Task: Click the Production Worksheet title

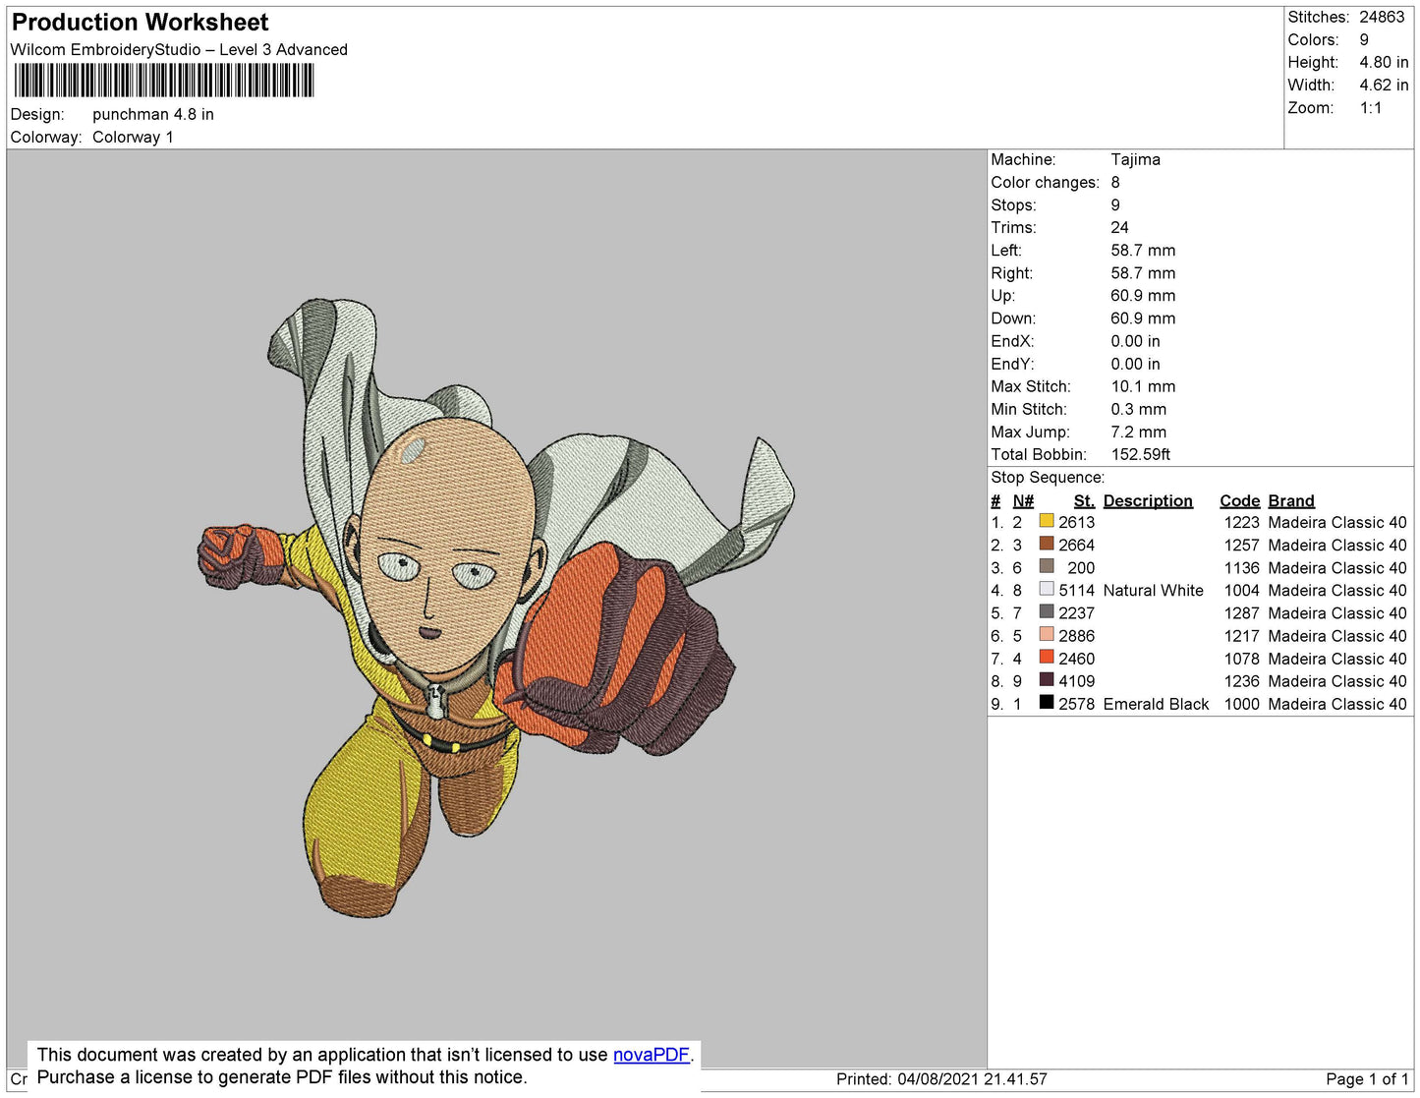Action: pyautogui.click(x=140, y=23)
